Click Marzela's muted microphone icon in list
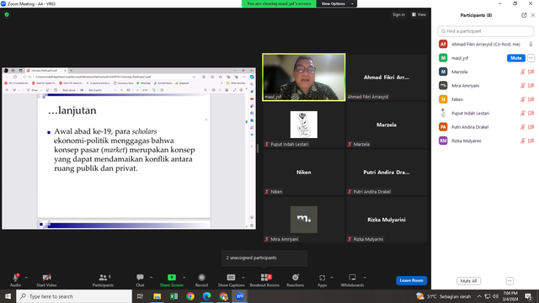This screenshot has width=539, height=303. coord(522,72)
